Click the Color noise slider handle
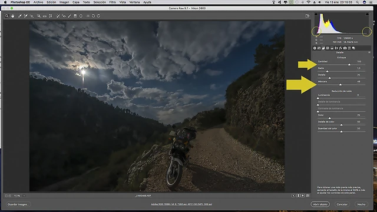Screen dimensions: 377x212 (x=330, y=118)
